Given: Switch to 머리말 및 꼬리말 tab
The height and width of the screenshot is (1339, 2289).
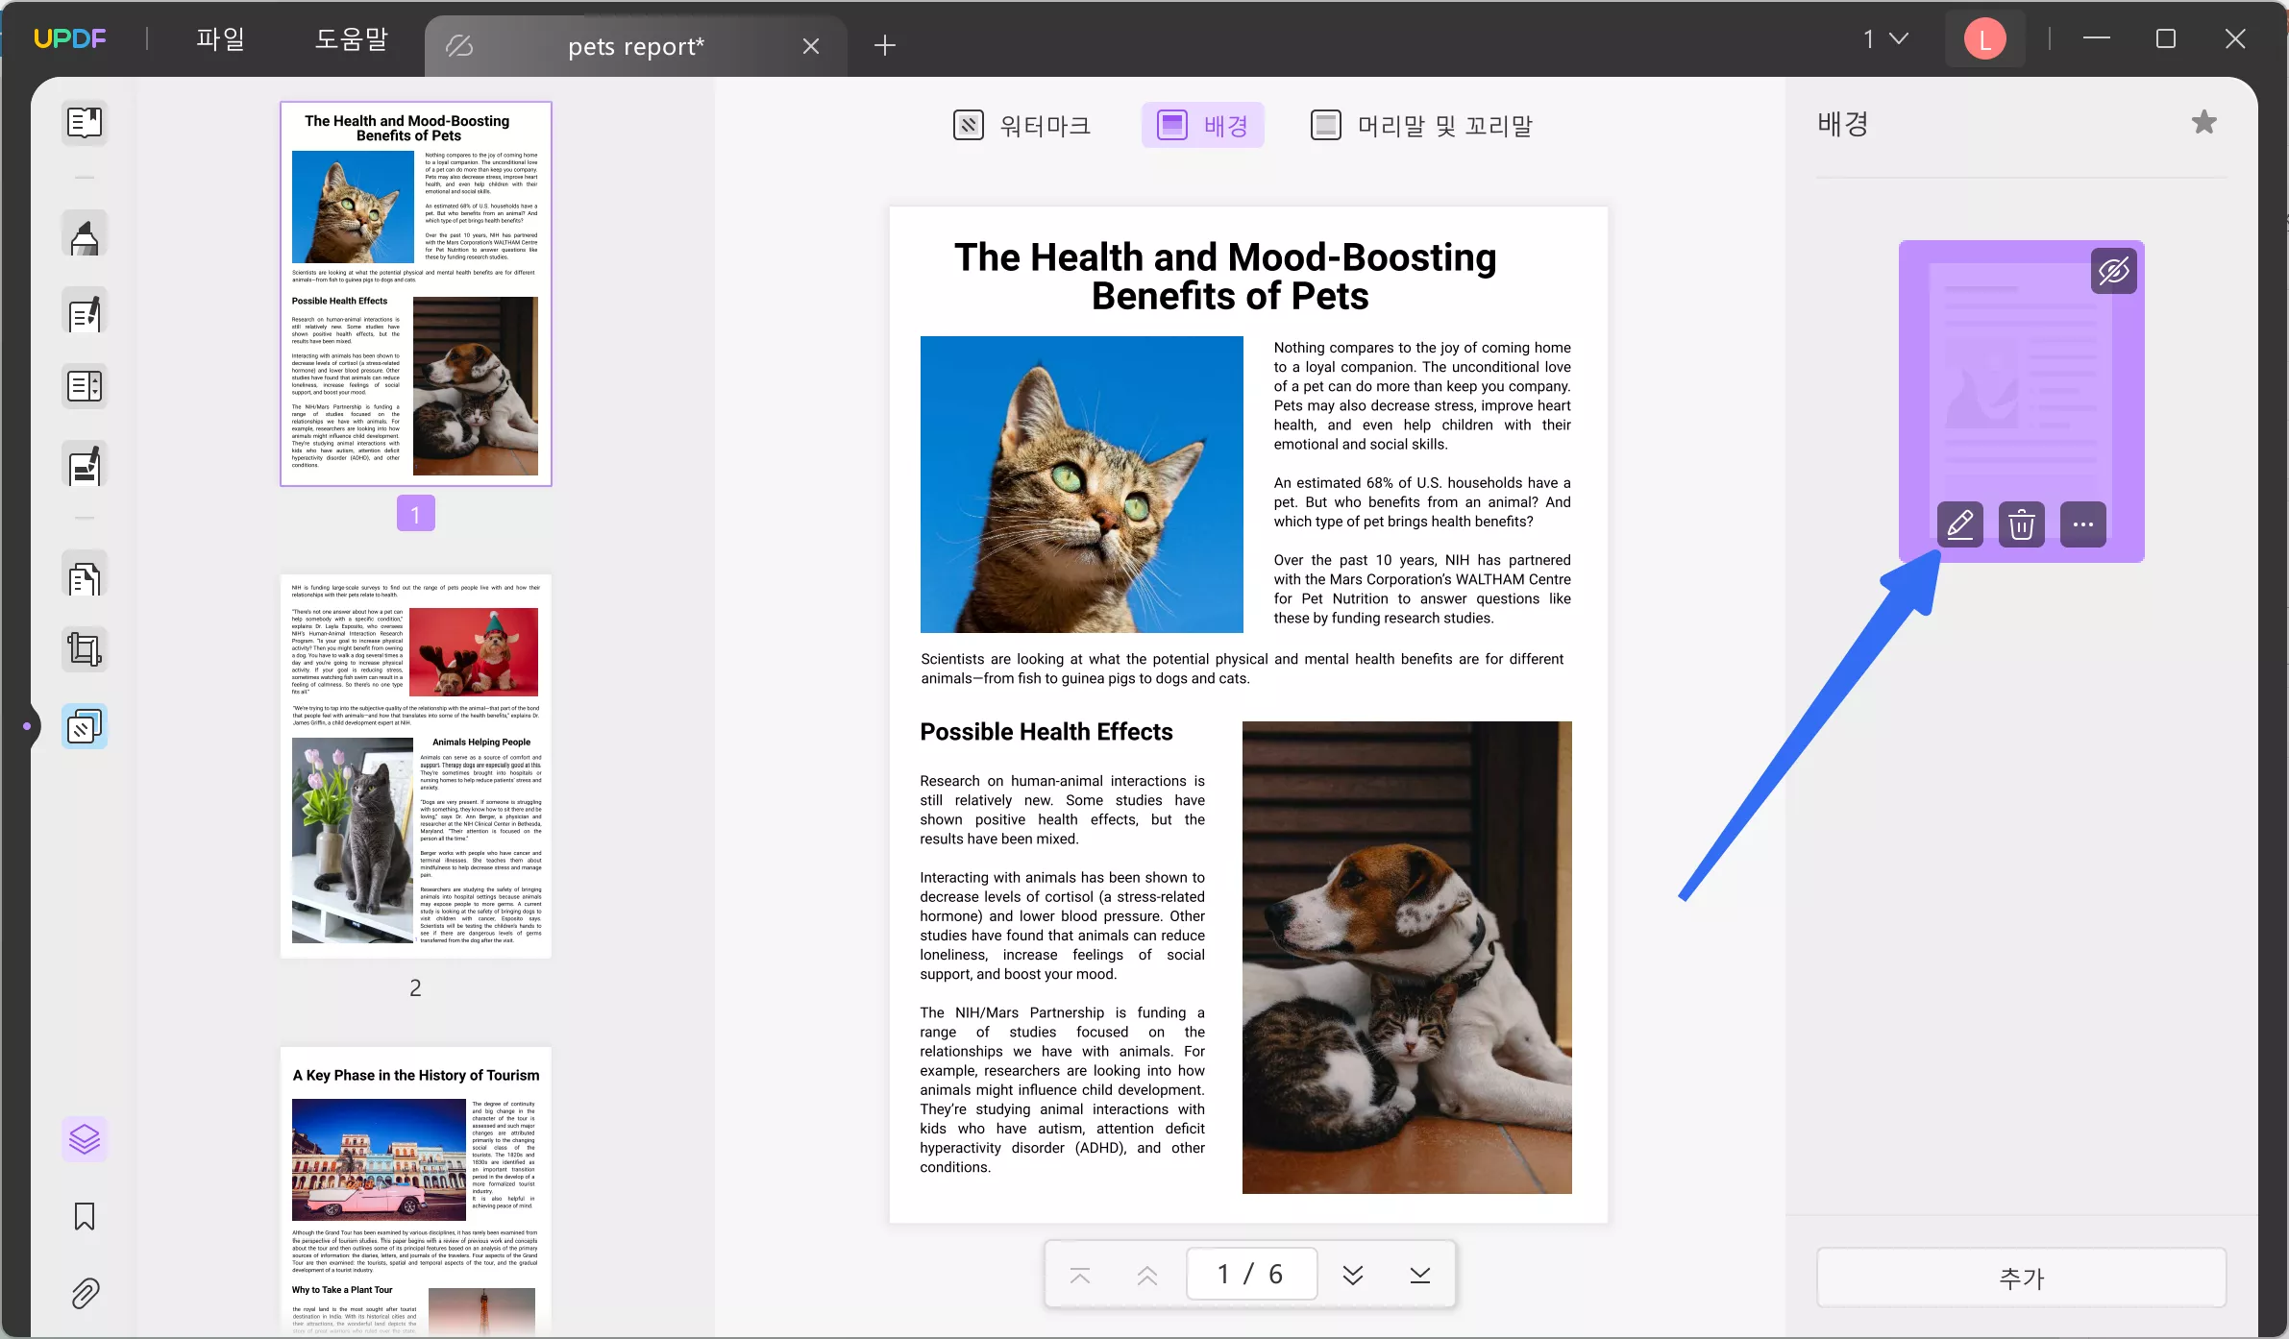Looking at the screenshot, I should (x=1421, y=126).
